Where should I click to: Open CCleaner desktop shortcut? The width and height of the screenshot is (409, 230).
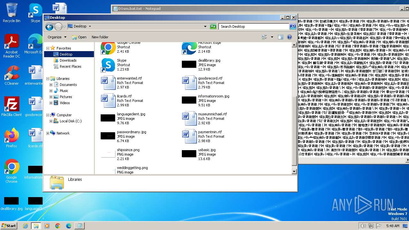pyautogui.click(x=12, y=75)
